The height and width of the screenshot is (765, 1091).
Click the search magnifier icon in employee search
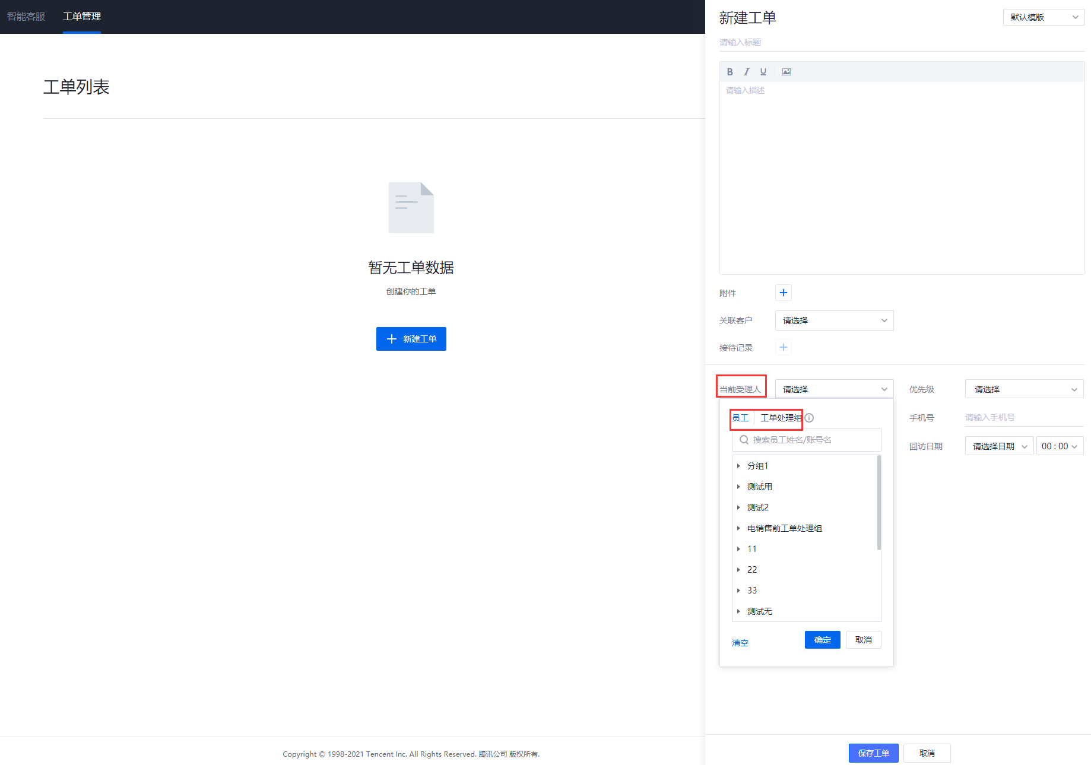tap(744, 440)
